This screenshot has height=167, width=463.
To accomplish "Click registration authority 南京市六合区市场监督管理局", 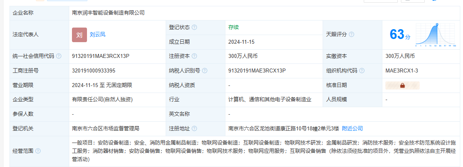I will click(x=106, y=128).
